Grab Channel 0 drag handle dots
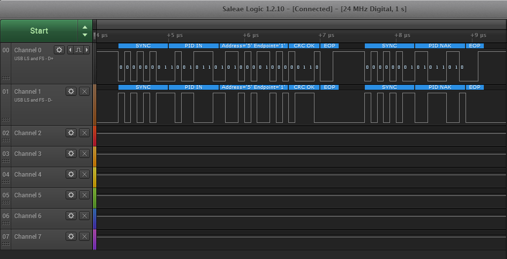Screen dimensions: 507x259 pos(6,78)
